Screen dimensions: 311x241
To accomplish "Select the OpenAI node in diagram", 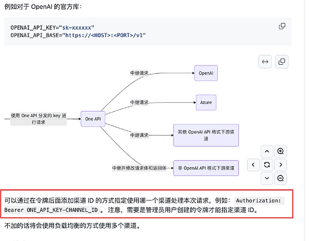I will click(206, 73).
